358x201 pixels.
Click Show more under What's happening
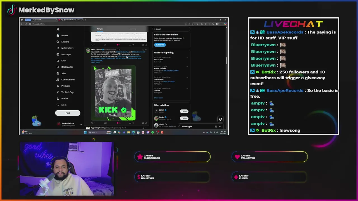tap(158, 98)
